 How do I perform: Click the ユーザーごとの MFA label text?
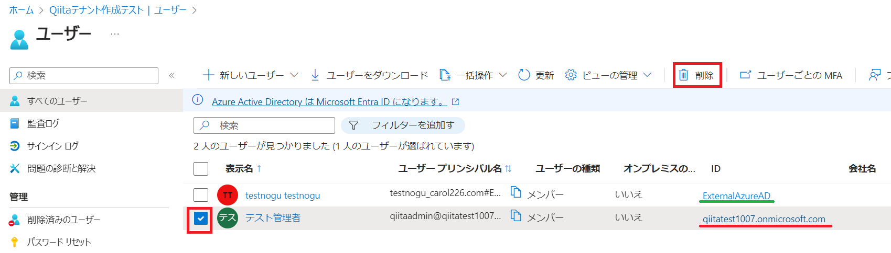[800, 75]
